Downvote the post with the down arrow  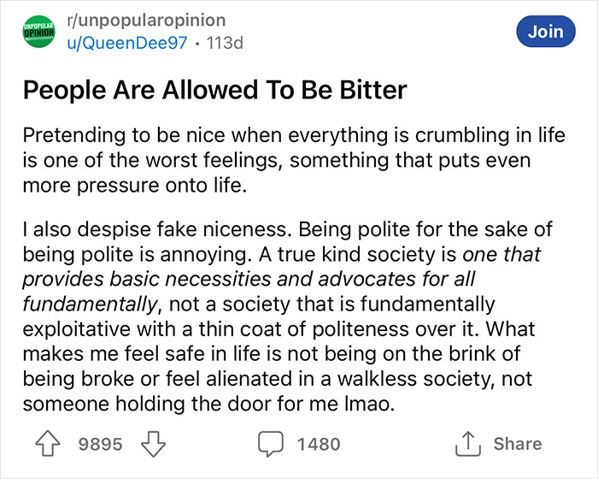pyautogui.click(x=151, y=443)
